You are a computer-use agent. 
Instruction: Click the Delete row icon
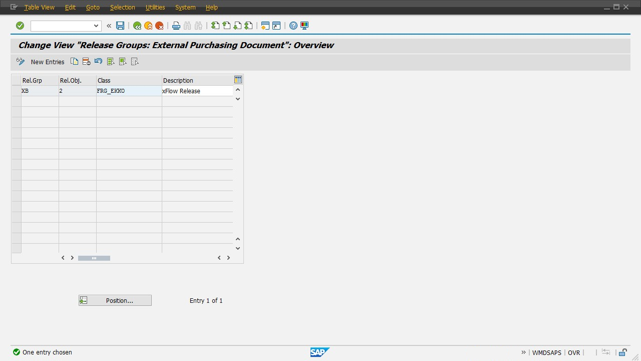click(86, 62)
